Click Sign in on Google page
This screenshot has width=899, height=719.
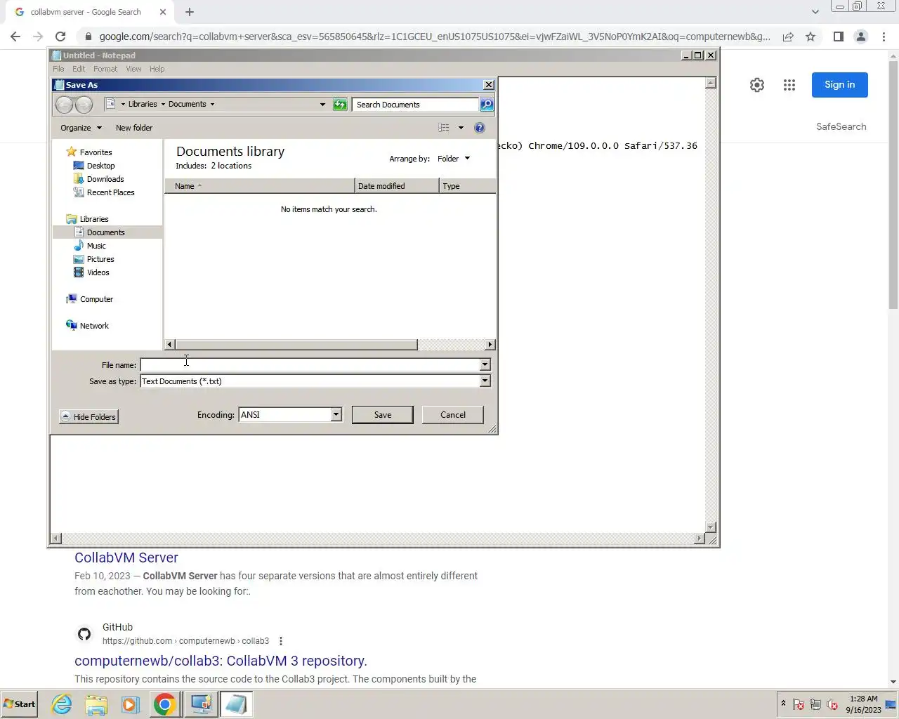[x=840, y=85]
